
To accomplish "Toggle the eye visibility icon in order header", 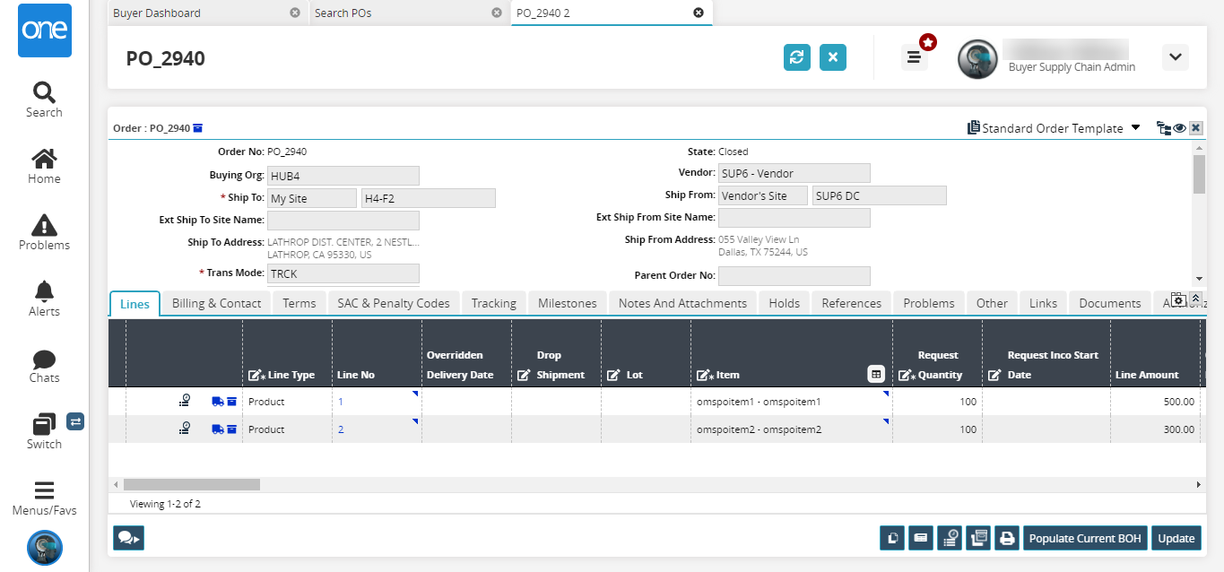I will click(1180, 128).
